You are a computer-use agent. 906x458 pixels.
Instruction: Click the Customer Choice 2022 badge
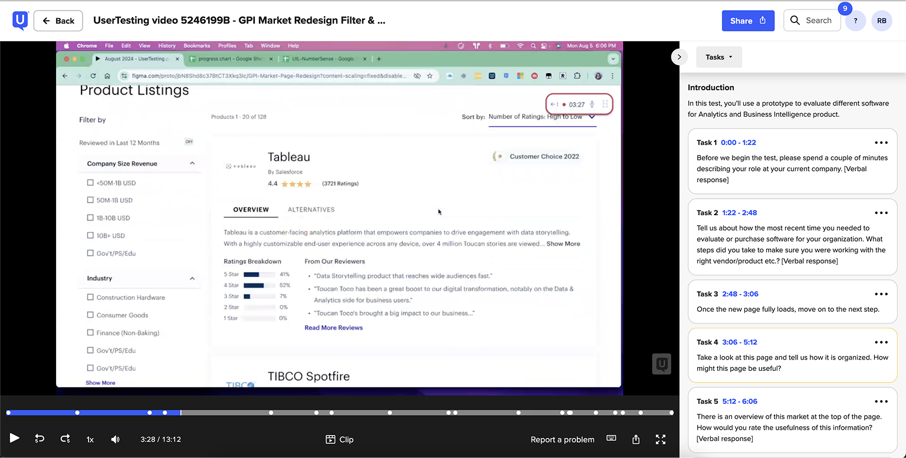[x=536, y=157]
